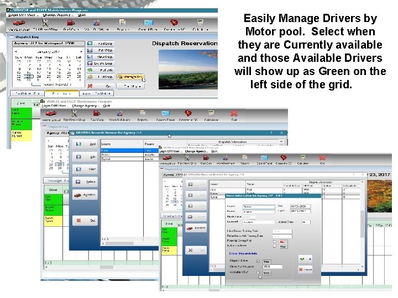This screenshot has width=398, height=298.
Task: Open Calculator icon in top-left window toolbar
Action: [x=200, y=23]
